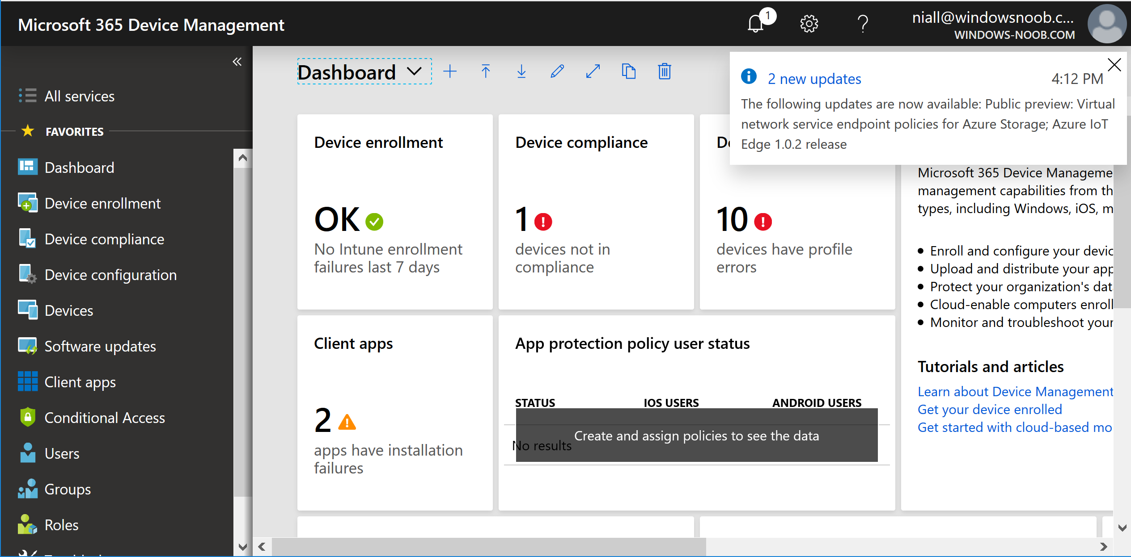
Task: Click the Download dashboard arrow icon
Action: tap(521, 71)
